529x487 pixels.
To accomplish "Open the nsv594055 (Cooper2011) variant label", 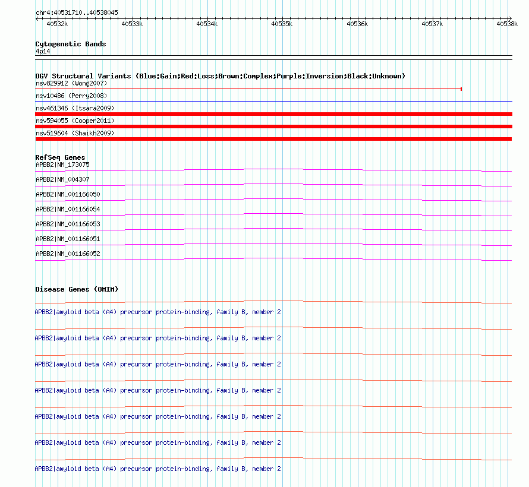I will [x=75, y=121].
